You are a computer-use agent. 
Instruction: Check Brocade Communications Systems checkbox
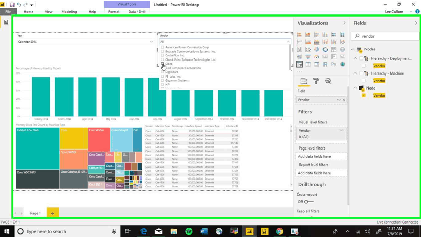click(162, 51)
